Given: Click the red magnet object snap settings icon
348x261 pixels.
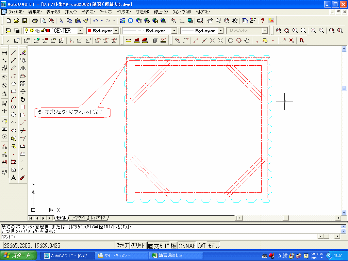Looking at the screenshot, I should 301,40.
